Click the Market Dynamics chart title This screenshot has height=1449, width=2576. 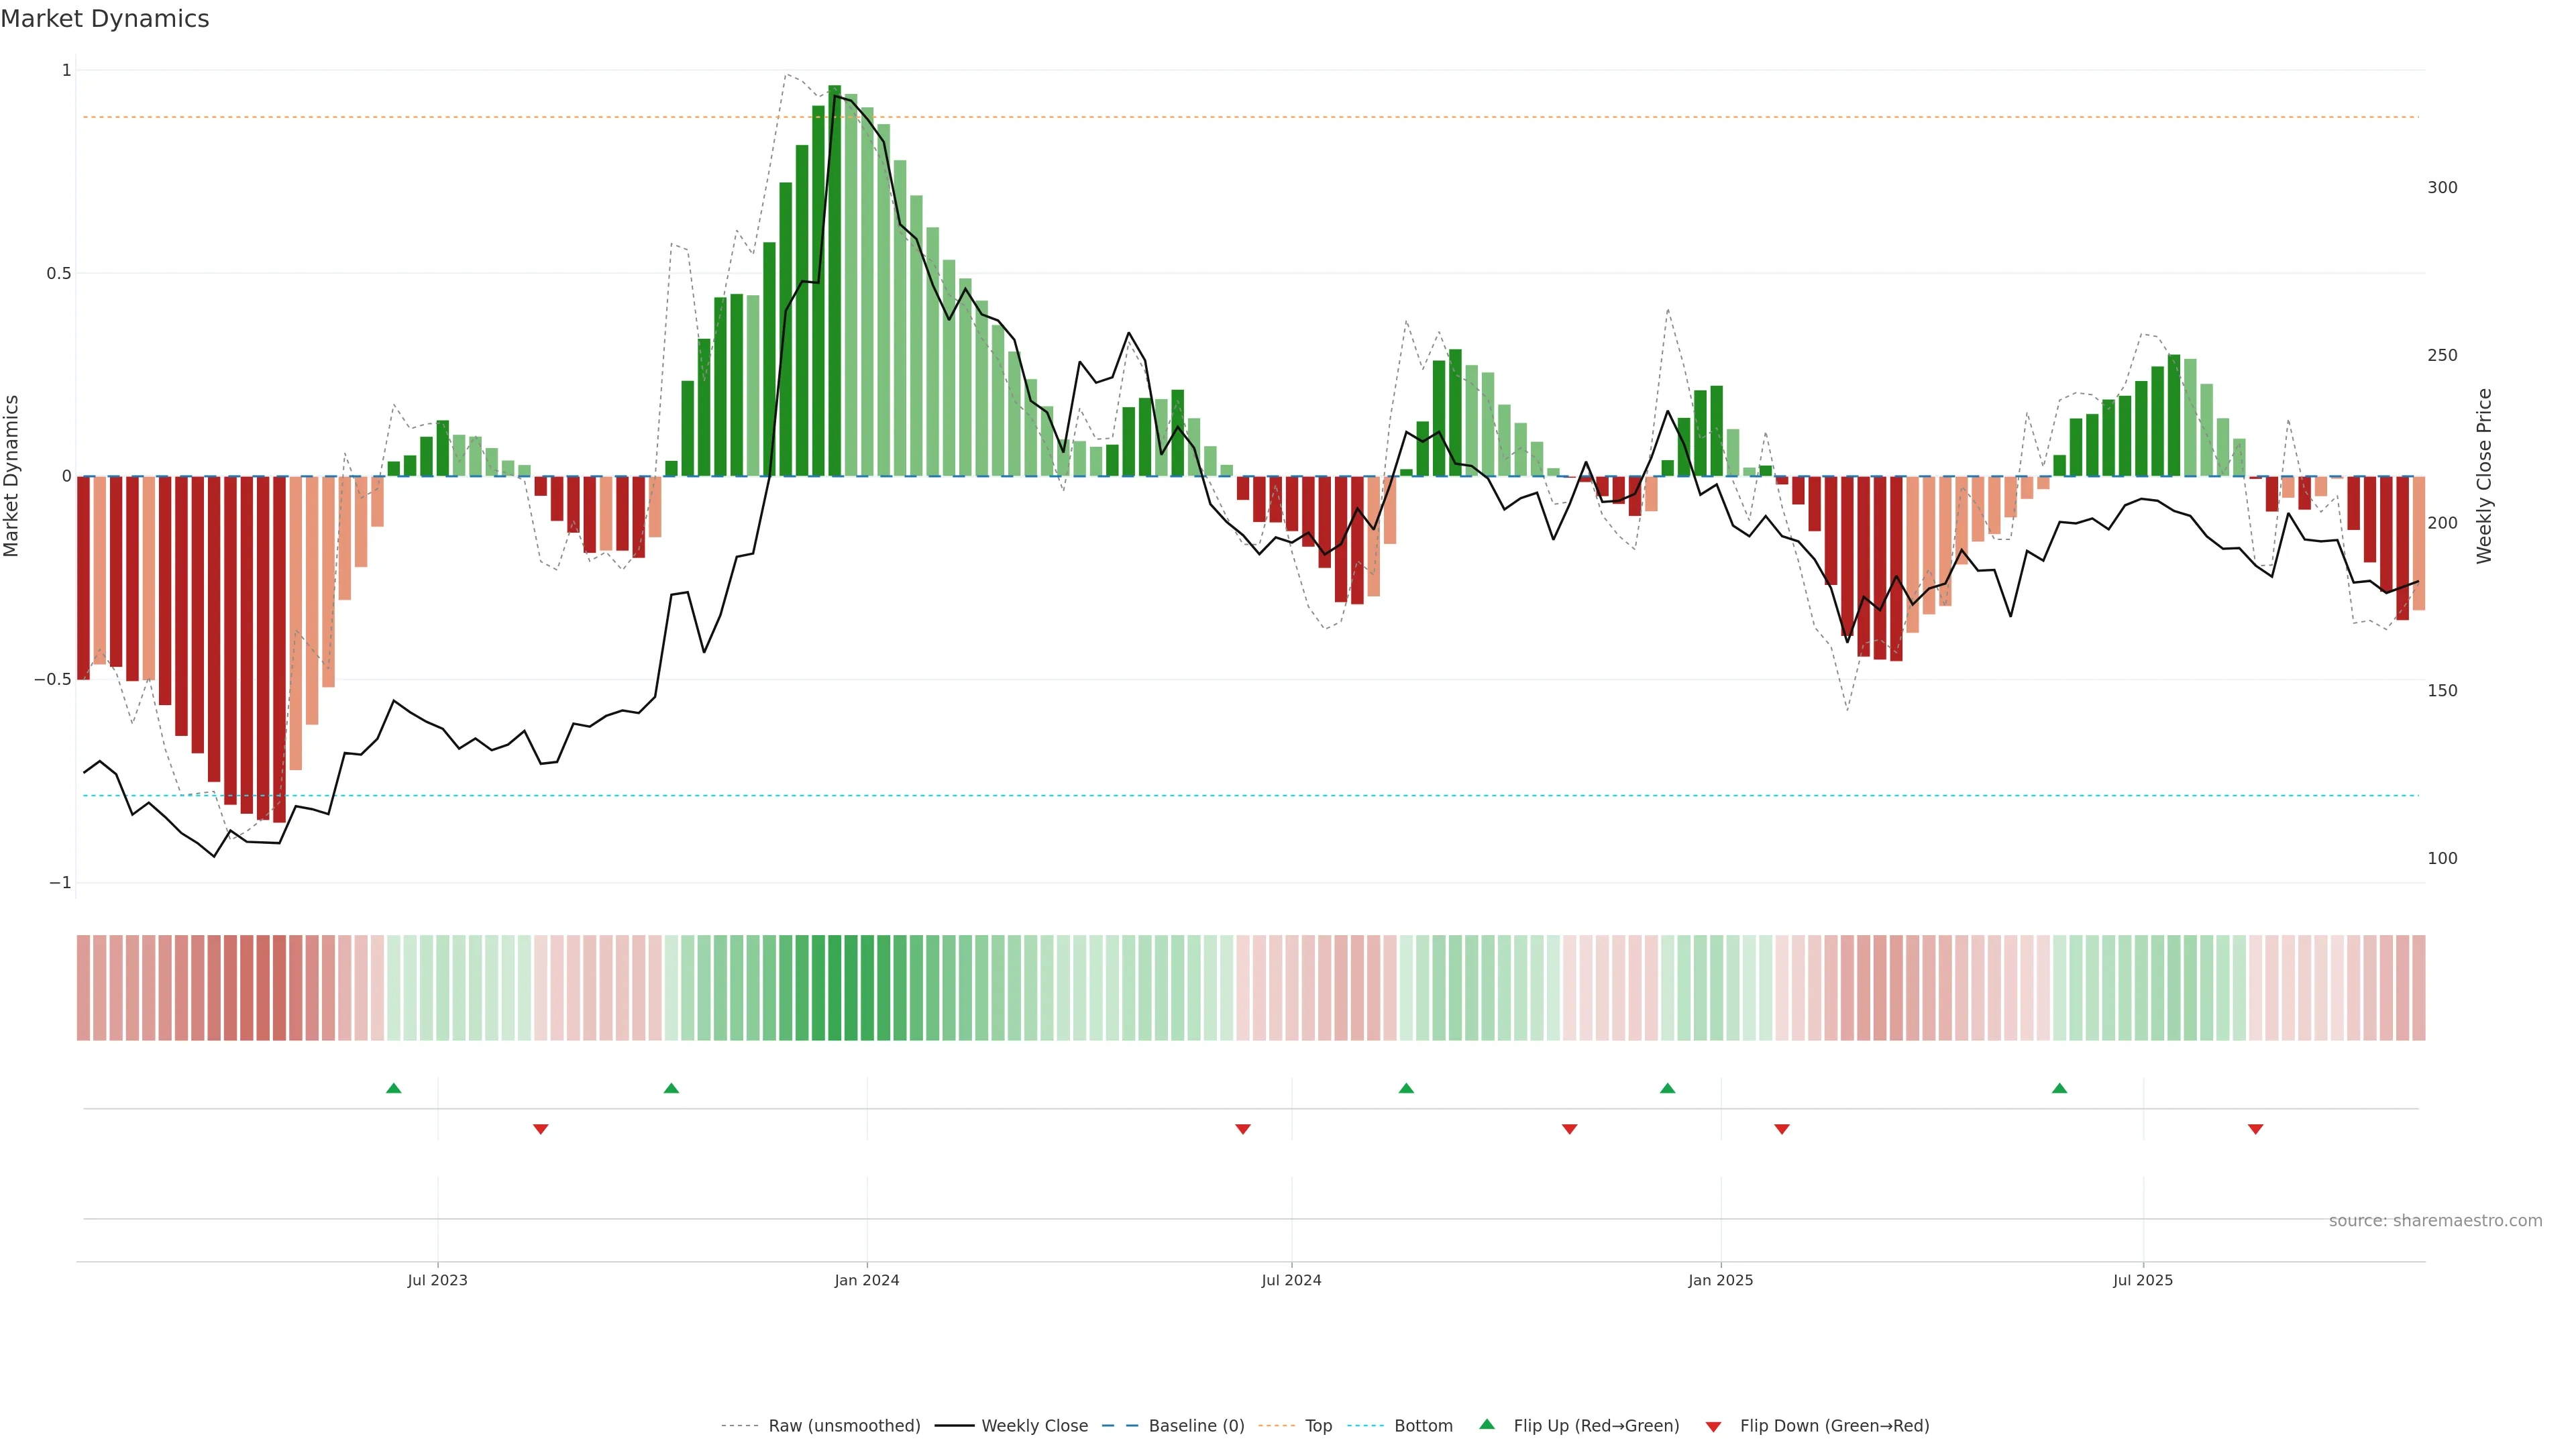[x=105, y=19]
